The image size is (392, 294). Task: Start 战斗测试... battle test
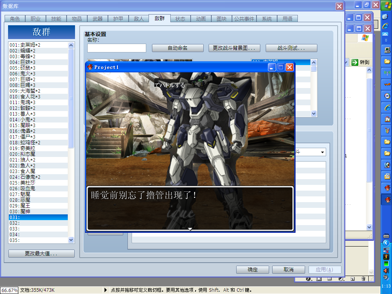tap(291, 48)
